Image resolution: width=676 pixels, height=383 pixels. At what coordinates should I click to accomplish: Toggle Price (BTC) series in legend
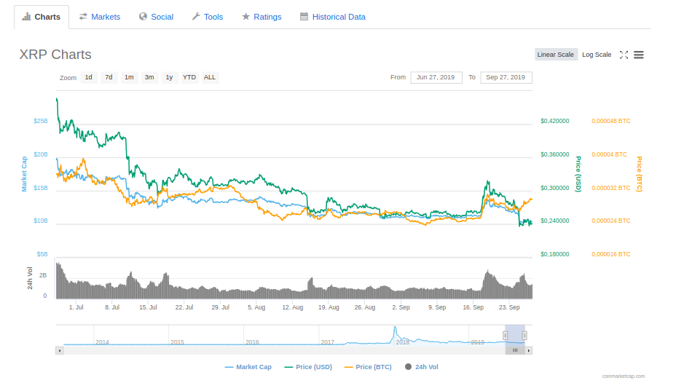click(x=368, y=367)
